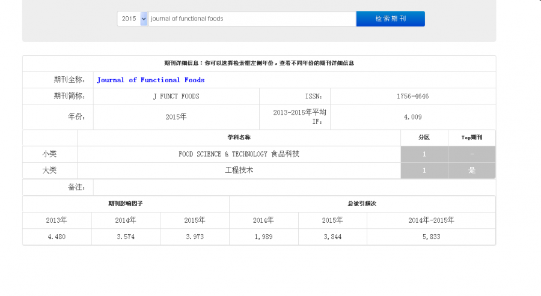541x296 pixels.
Task: Select the 2014年 citation count 1,989
Action: [x=264, y=237]
